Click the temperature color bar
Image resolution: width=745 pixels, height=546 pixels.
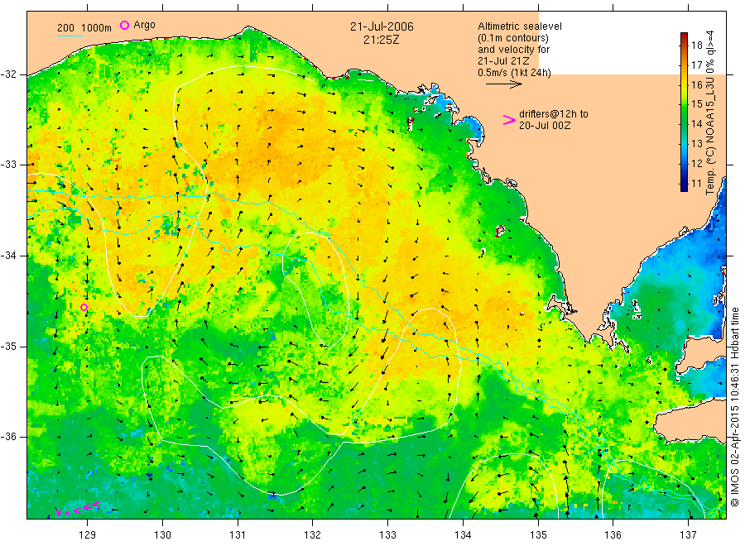pyautogui.click(x=684, y=112)
